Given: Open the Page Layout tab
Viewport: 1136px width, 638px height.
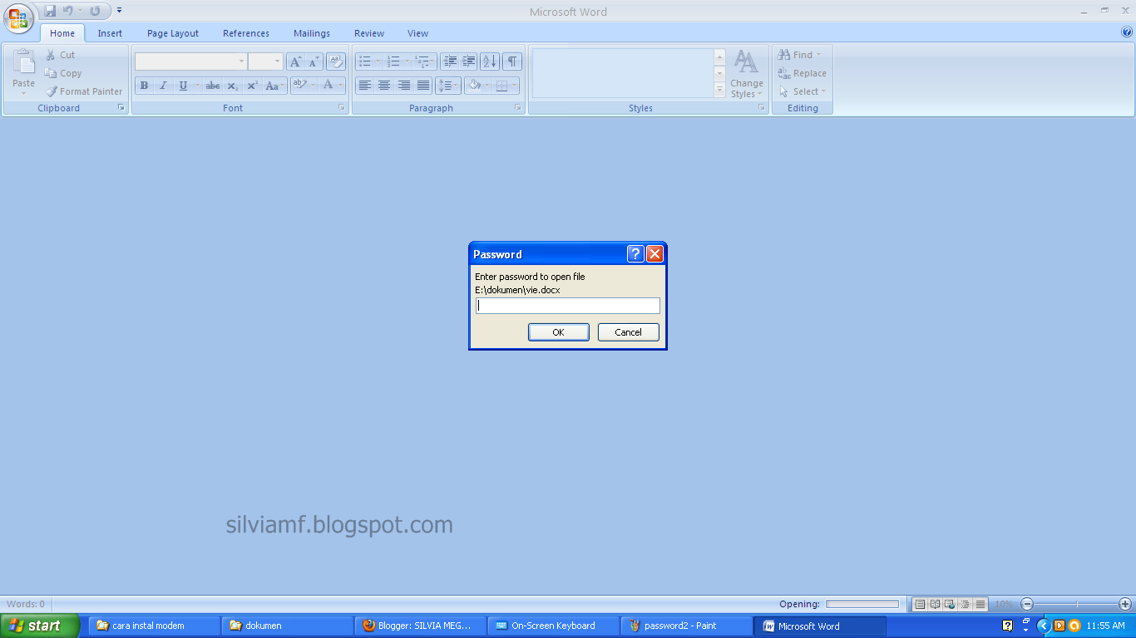Looking at the screenshot, I should click(x=173, y=33).
